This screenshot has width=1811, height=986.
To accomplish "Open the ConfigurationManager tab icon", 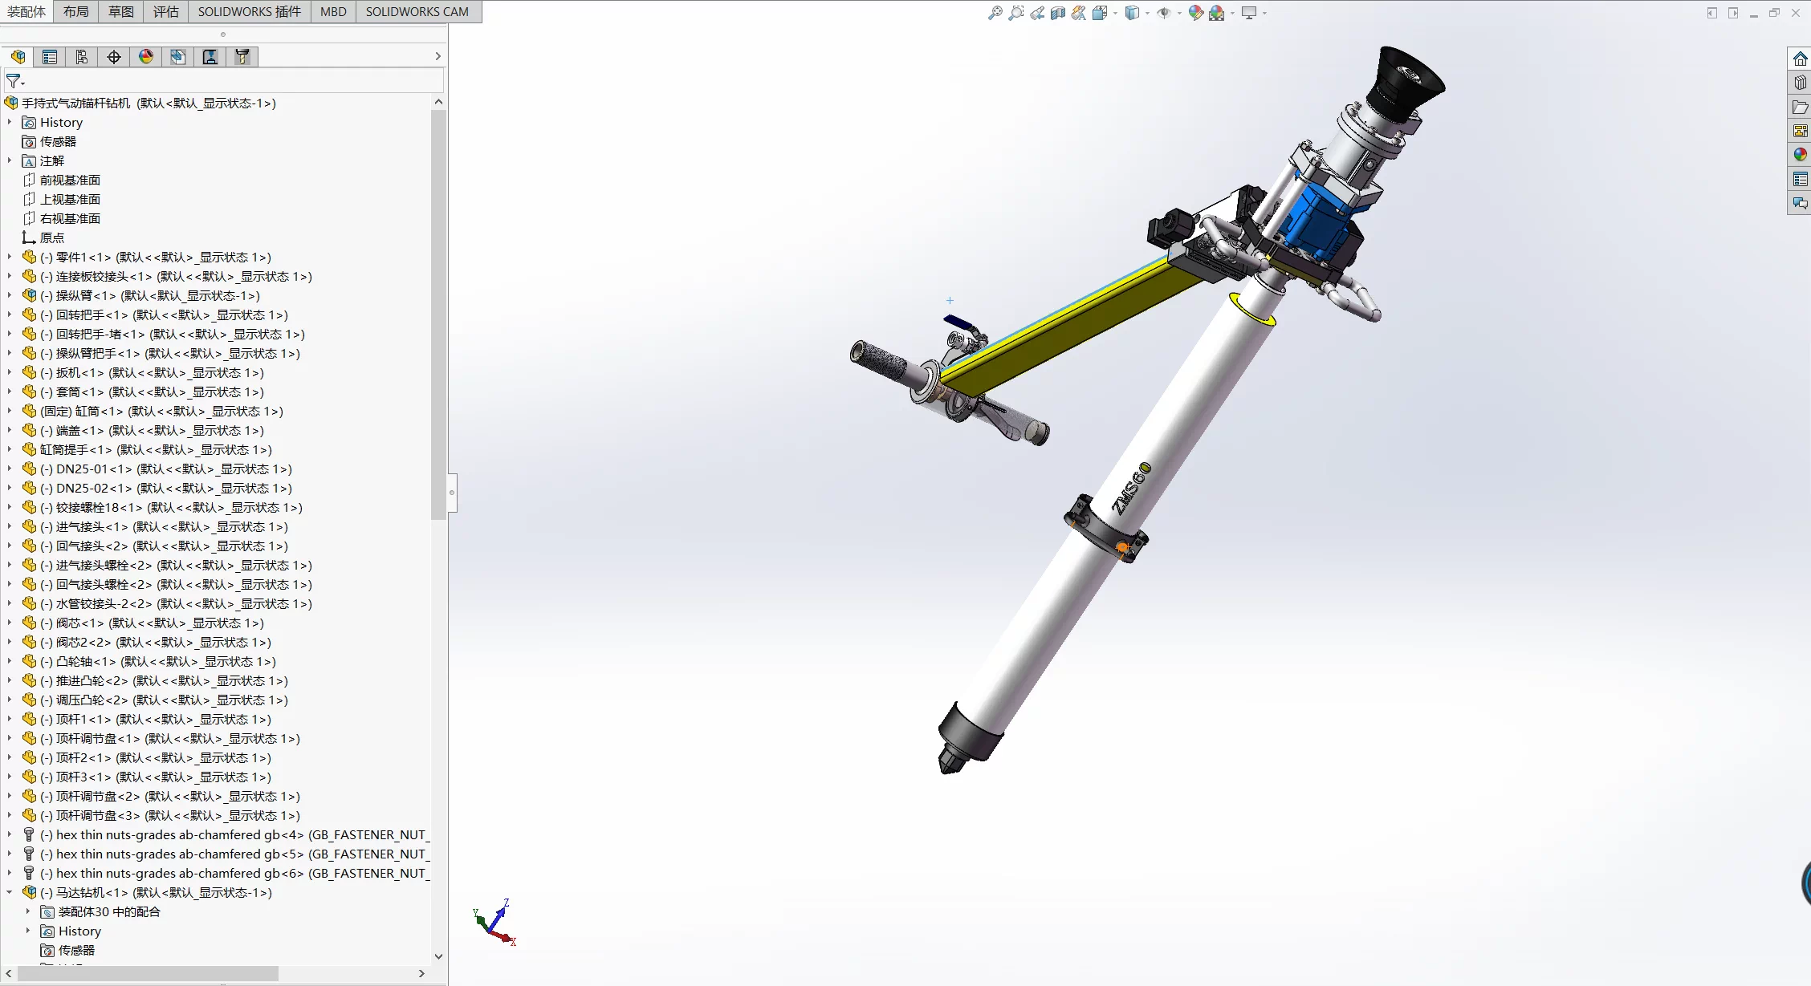I will [82, 56].
